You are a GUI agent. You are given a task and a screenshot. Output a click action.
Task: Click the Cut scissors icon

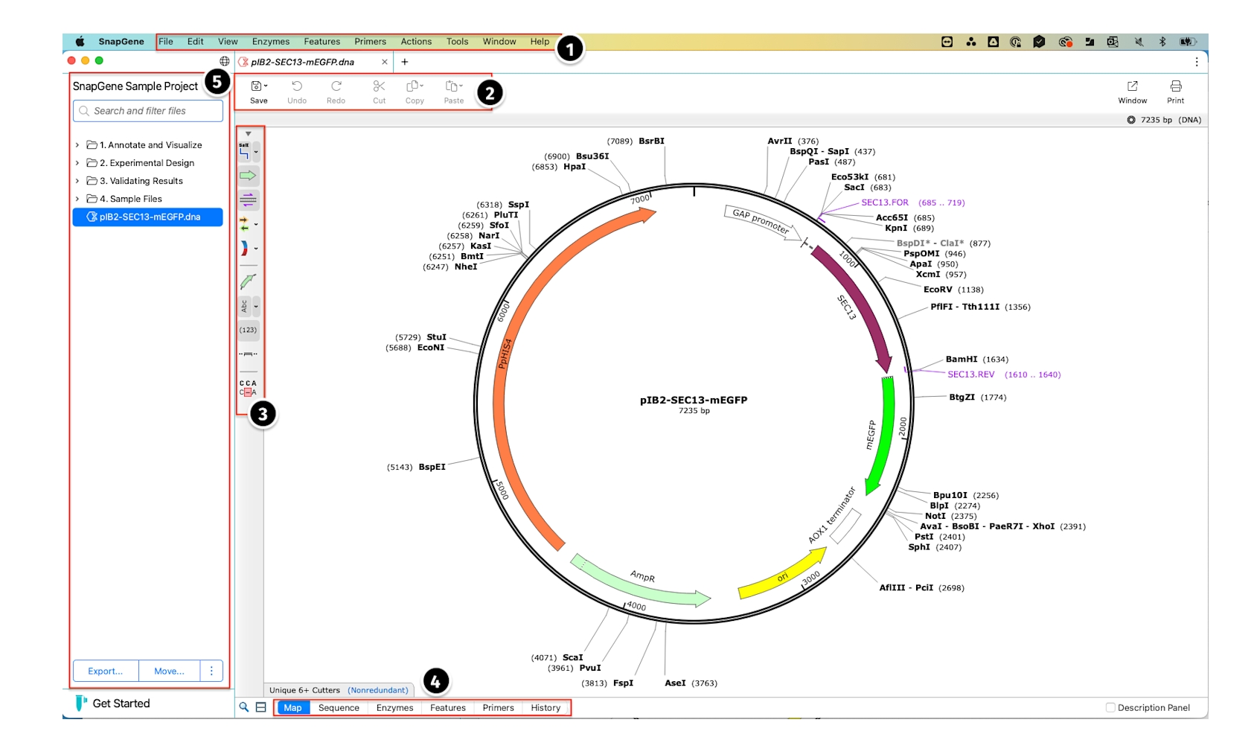pos(379,86)
